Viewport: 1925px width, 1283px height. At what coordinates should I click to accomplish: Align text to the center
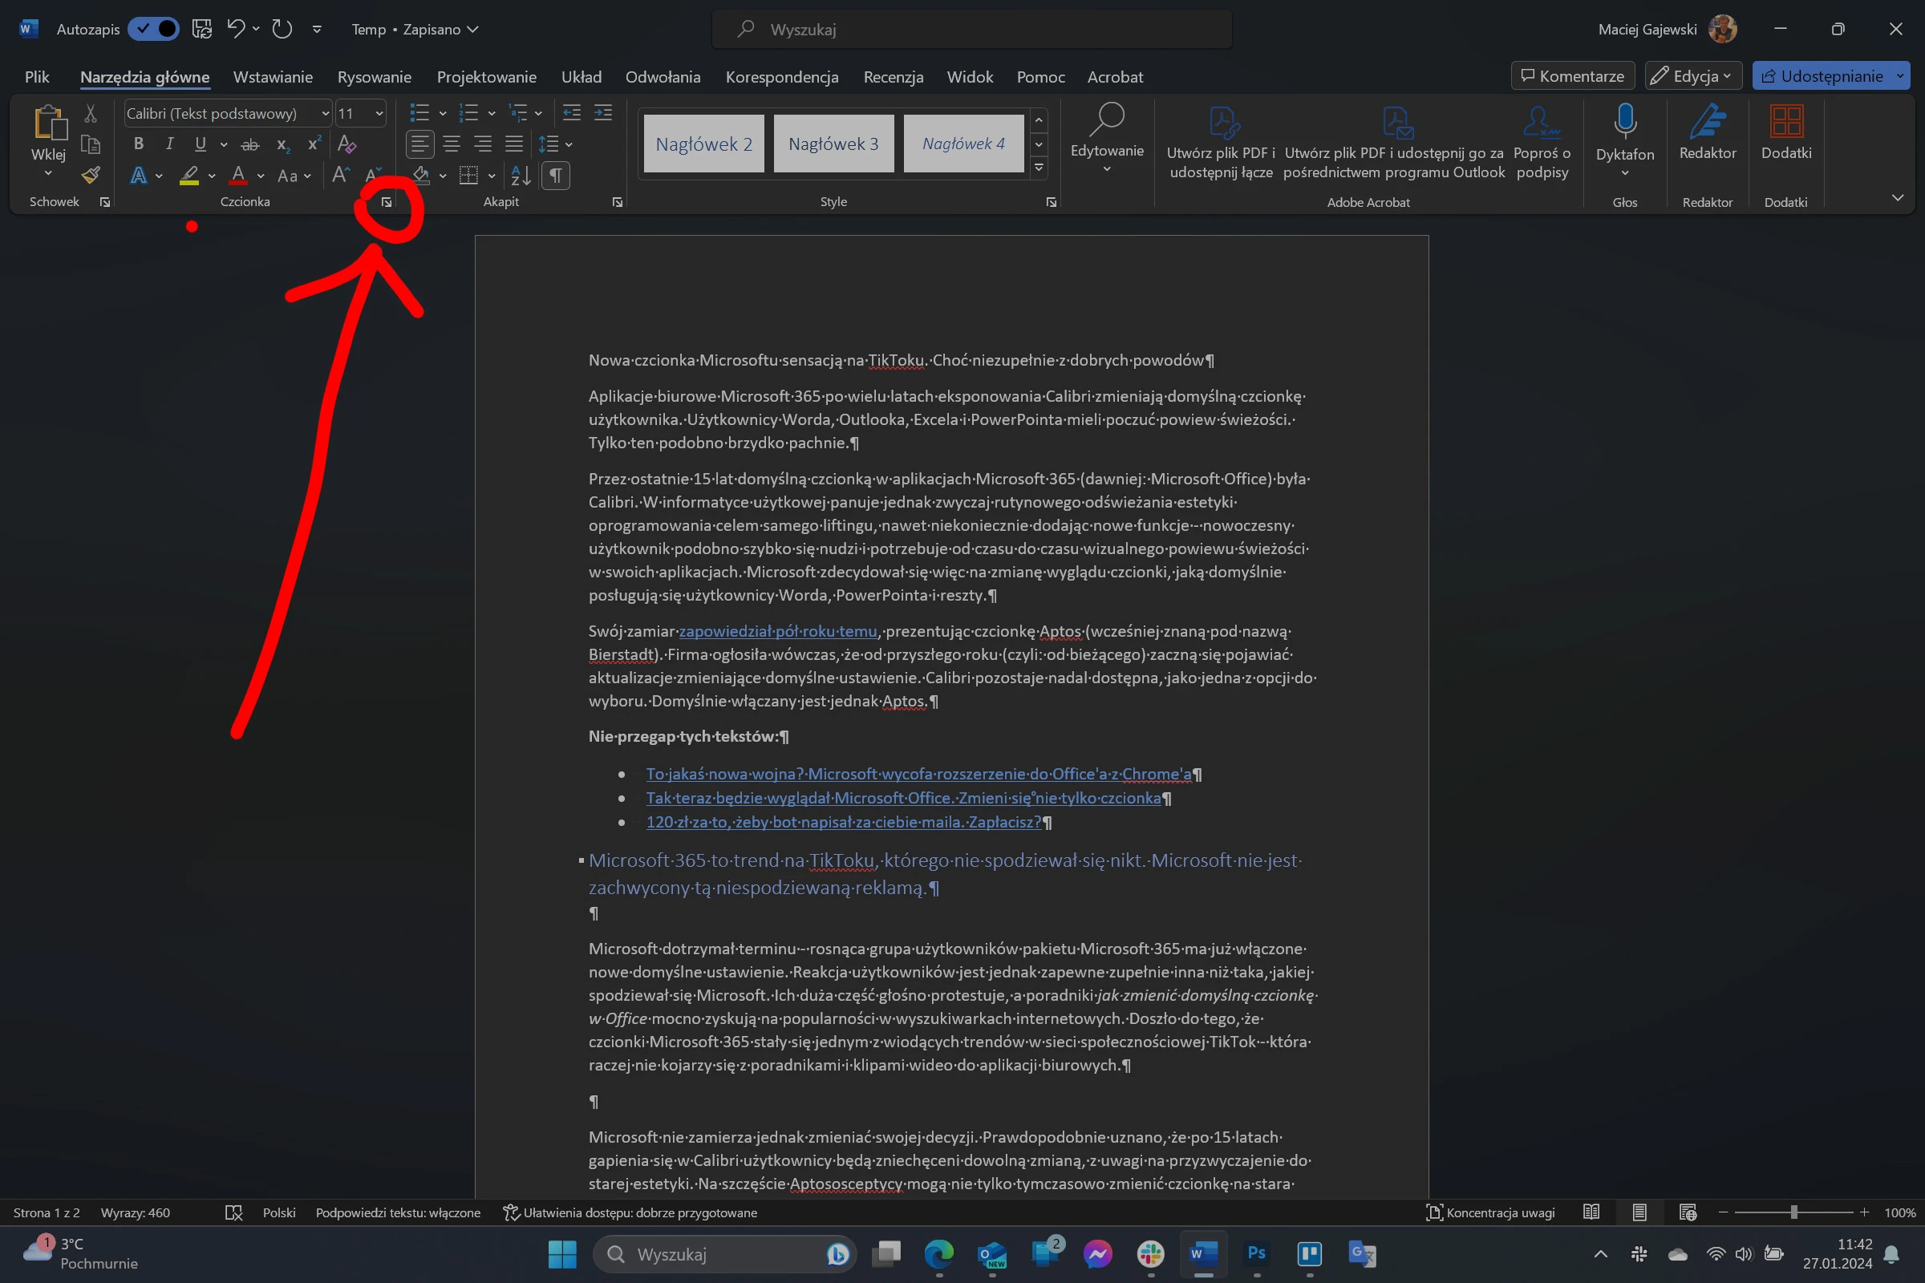click(451, 145)
